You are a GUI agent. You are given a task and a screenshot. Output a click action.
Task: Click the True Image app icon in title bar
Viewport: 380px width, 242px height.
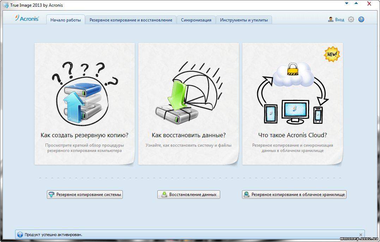(x=6, y=5)
